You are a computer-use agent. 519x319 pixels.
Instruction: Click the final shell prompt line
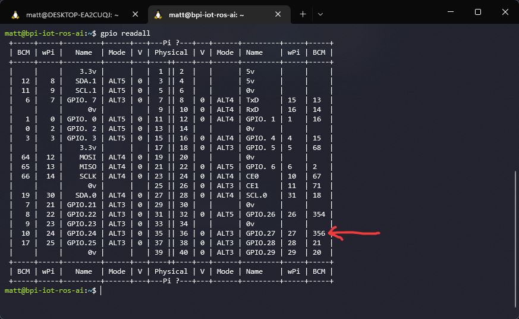53,290
